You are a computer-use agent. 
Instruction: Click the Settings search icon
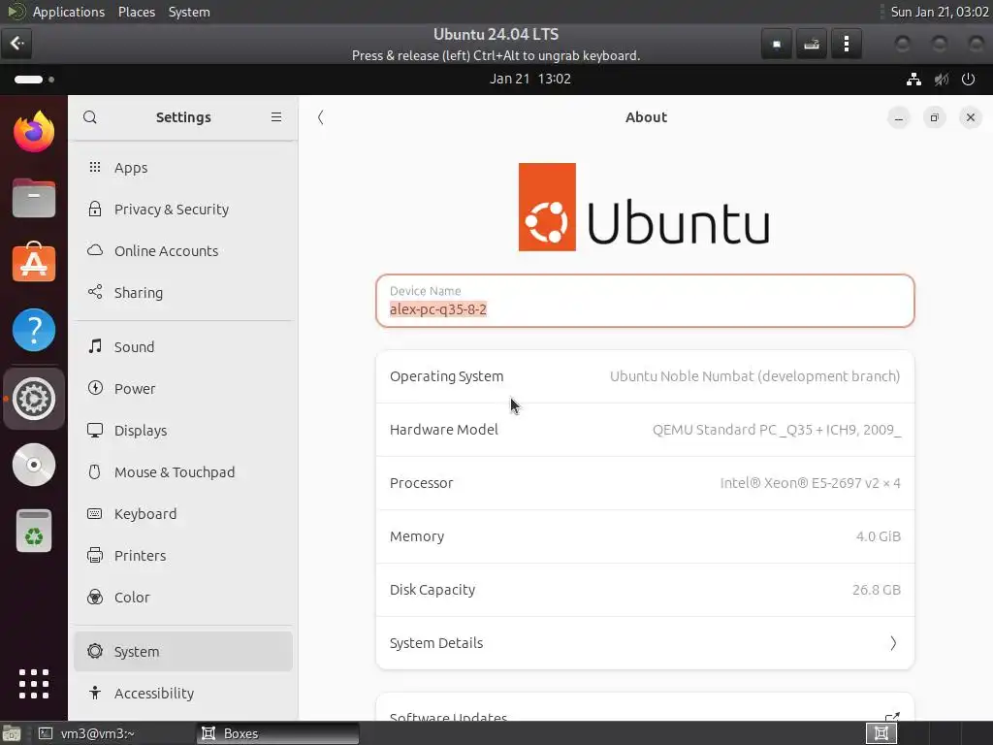pos(90,117)
